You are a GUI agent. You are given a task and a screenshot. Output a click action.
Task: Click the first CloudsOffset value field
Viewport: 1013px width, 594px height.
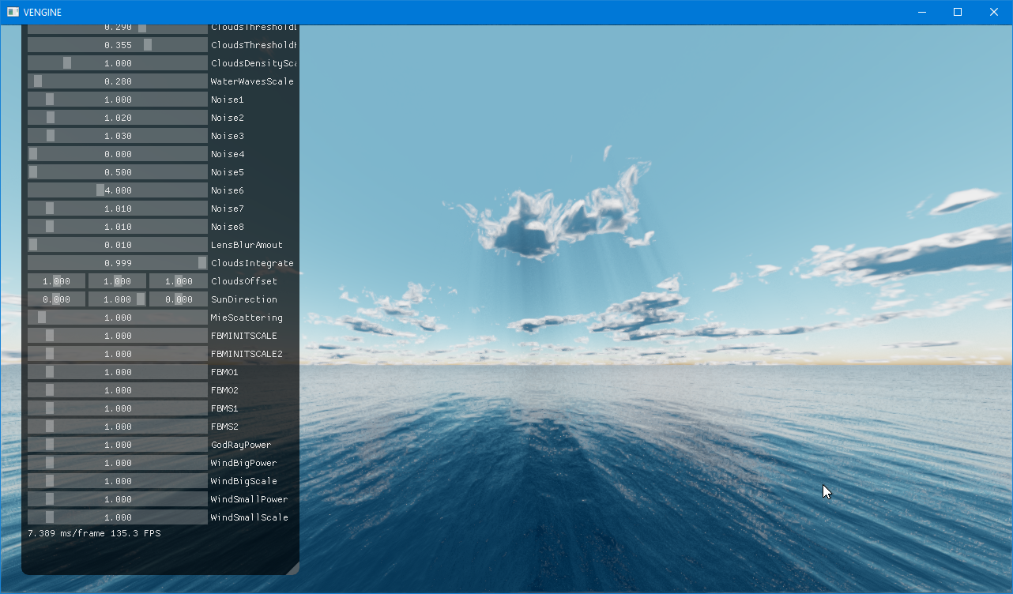[56, 281]
